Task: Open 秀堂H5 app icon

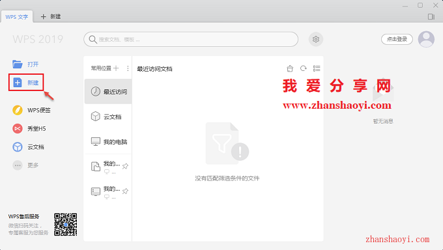Action: 17,128
